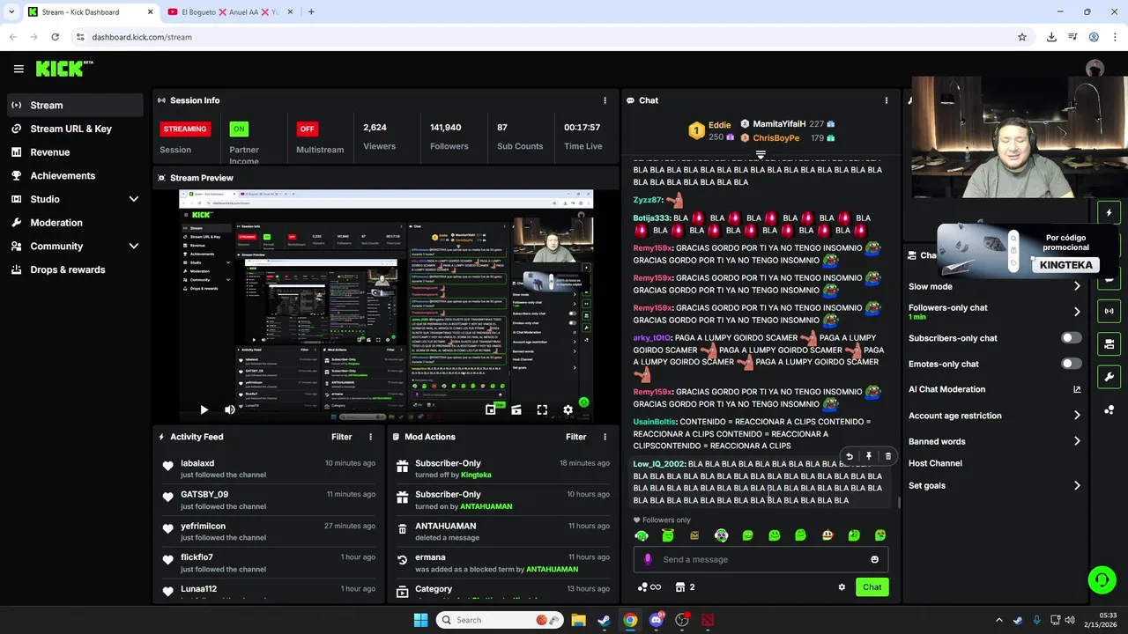Click reply arrow on Low_IQ_2002 message
Image resolution: width=1128 pixels, height=634 pixels.
tap(849, 456)
